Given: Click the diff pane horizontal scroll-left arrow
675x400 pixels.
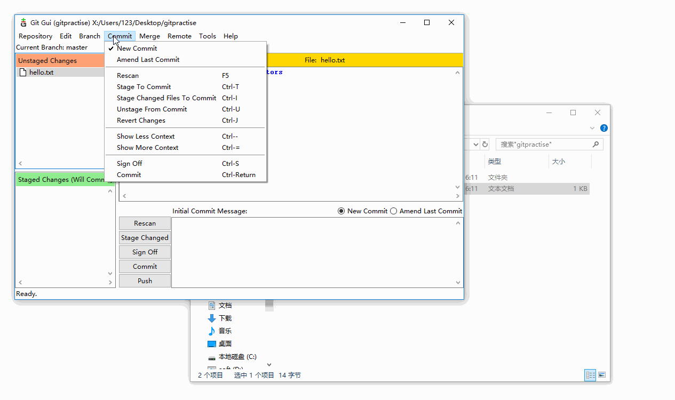Looking at the screenshot, I should (x=124, y=196).
